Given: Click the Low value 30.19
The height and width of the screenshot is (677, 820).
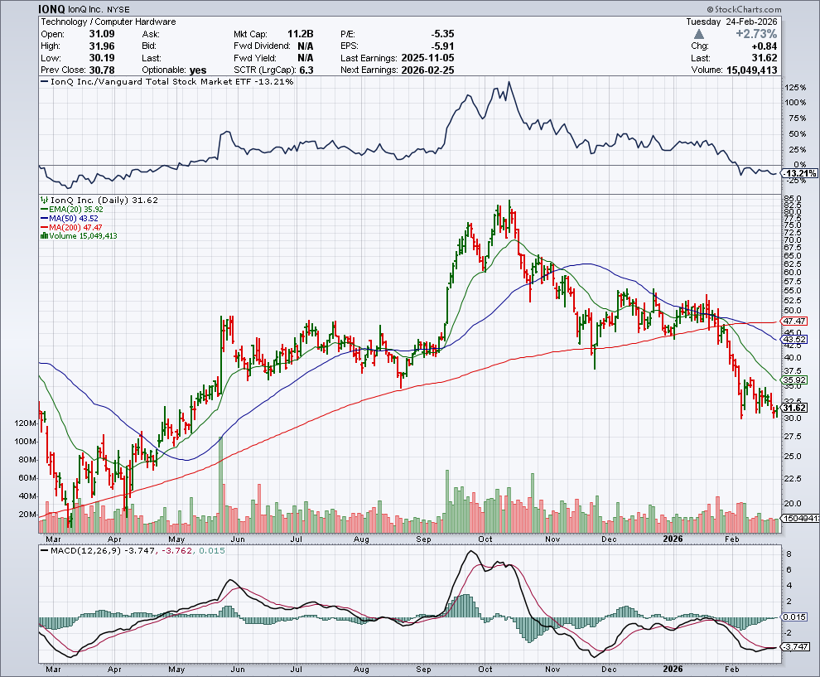Looking at the screenshot, I should click(101, 57).
